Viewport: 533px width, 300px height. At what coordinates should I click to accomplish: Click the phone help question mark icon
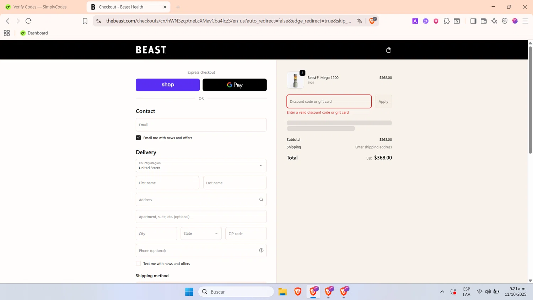(261, 251)
